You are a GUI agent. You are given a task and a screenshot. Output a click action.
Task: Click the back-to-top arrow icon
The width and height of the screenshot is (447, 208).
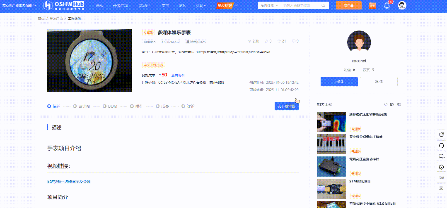pos(441,188)
